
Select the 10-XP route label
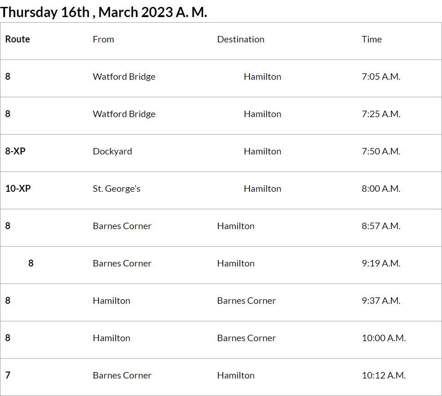click(x=18, y=189)
